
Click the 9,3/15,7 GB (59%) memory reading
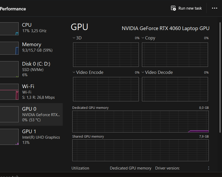(x=37, y=50)
